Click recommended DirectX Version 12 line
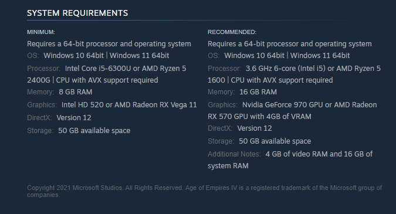 coord(240,128)
